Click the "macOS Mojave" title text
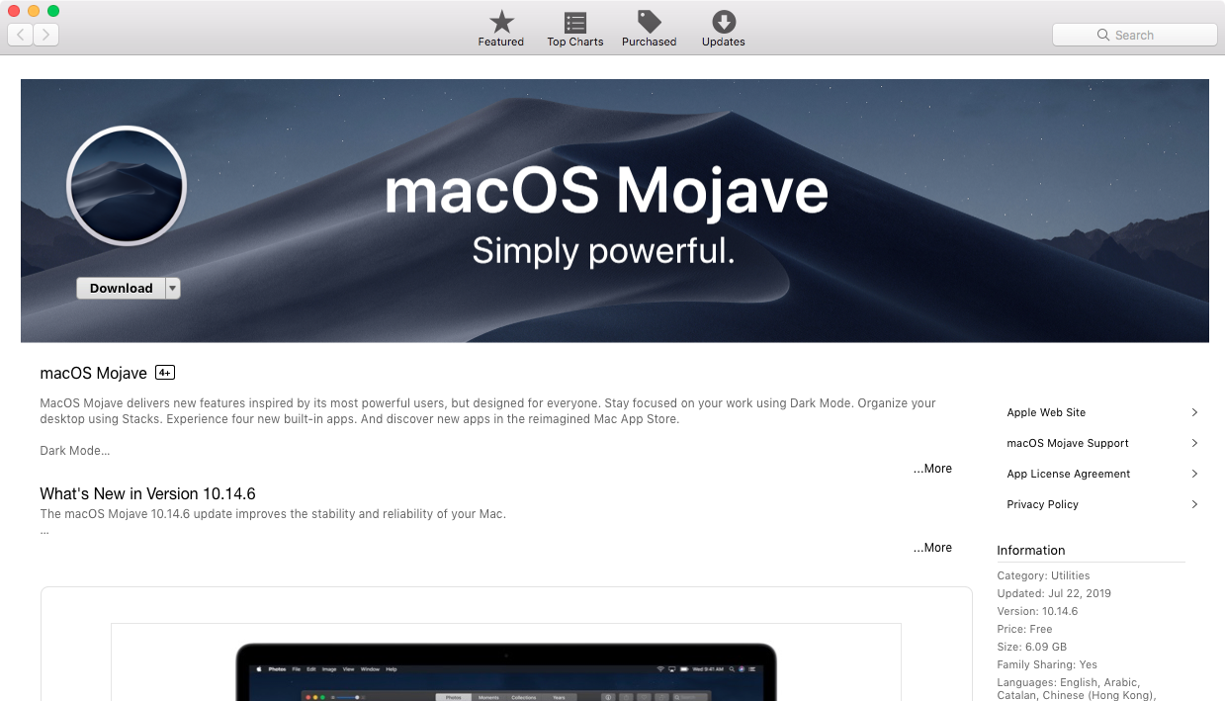The width and height of the screenshot is (1225, 701). coord(93,373)
